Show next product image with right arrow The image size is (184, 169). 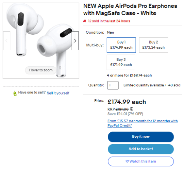tap(75, 41)
